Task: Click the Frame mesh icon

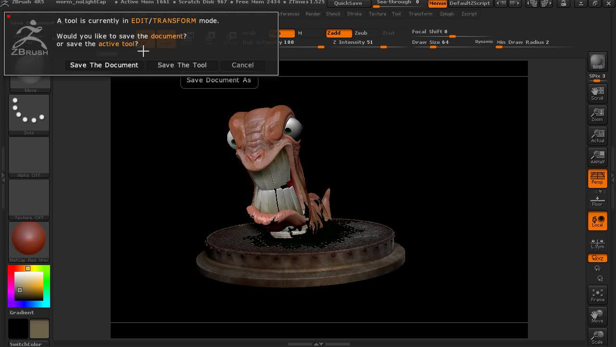Action: click(x=597, y=295)
